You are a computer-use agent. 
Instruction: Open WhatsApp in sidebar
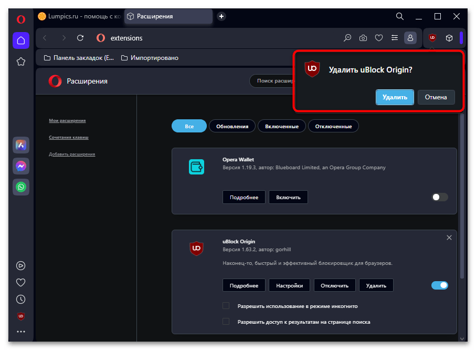click(21, 187)
